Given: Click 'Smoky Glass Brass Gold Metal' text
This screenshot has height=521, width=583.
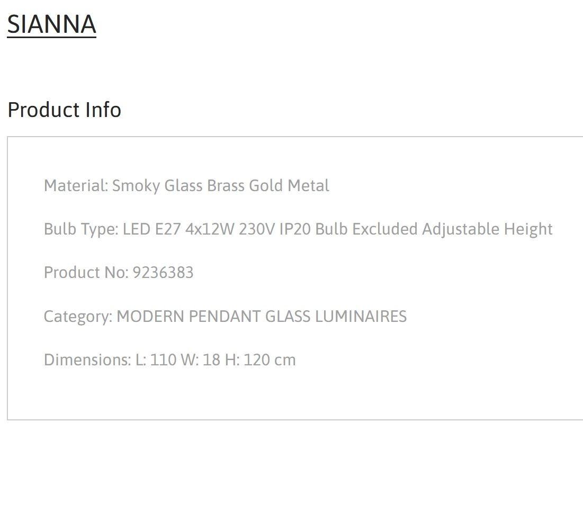Looking at the screenshot, I should (220, 185).
